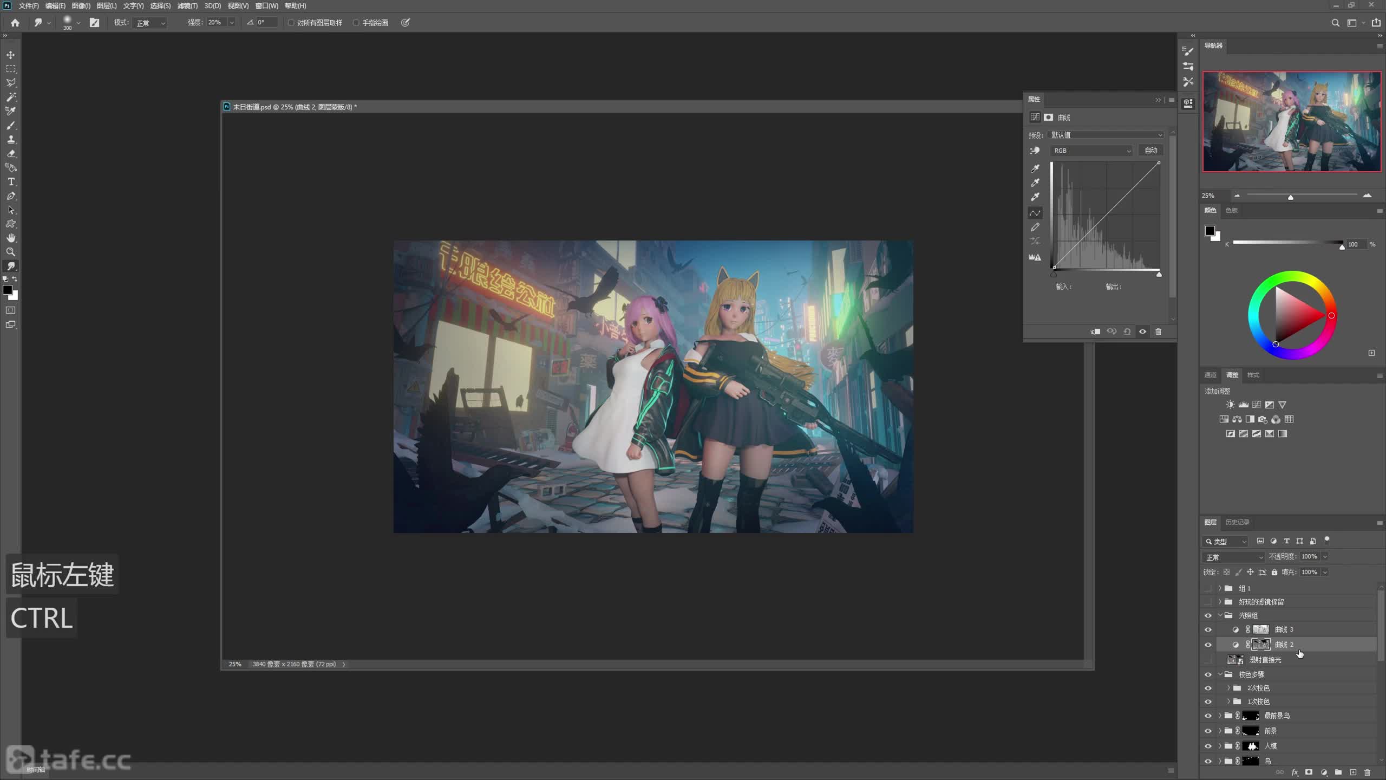
Task: Enable Finger Painting checkbox
Action: tap(356, 23)
